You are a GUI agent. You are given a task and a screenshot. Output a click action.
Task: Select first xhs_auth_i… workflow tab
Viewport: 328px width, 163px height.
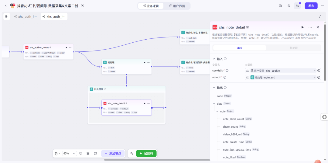click(26, 16)
